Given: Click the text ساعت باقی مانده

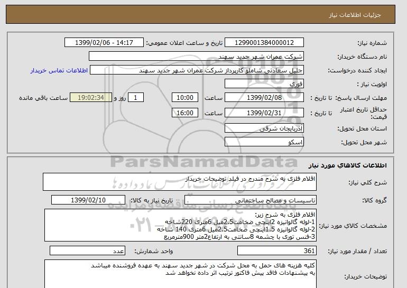Looking at the screenshot, I should 43,98.
